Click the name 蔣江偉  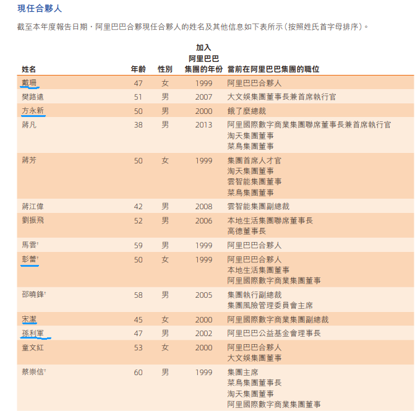click(x=33, y=206)
